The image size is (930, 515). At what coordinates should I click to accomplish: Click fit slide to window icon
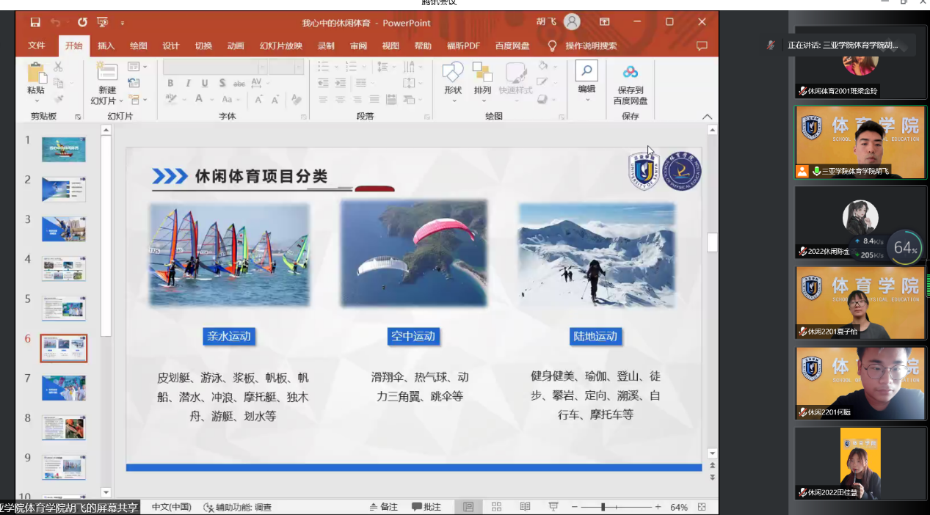(x=702, y=507)
